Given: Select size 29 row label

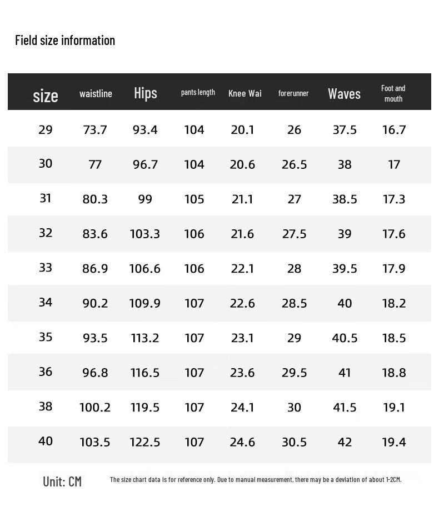Looking at the screenshot, I should tap(46, 129).
